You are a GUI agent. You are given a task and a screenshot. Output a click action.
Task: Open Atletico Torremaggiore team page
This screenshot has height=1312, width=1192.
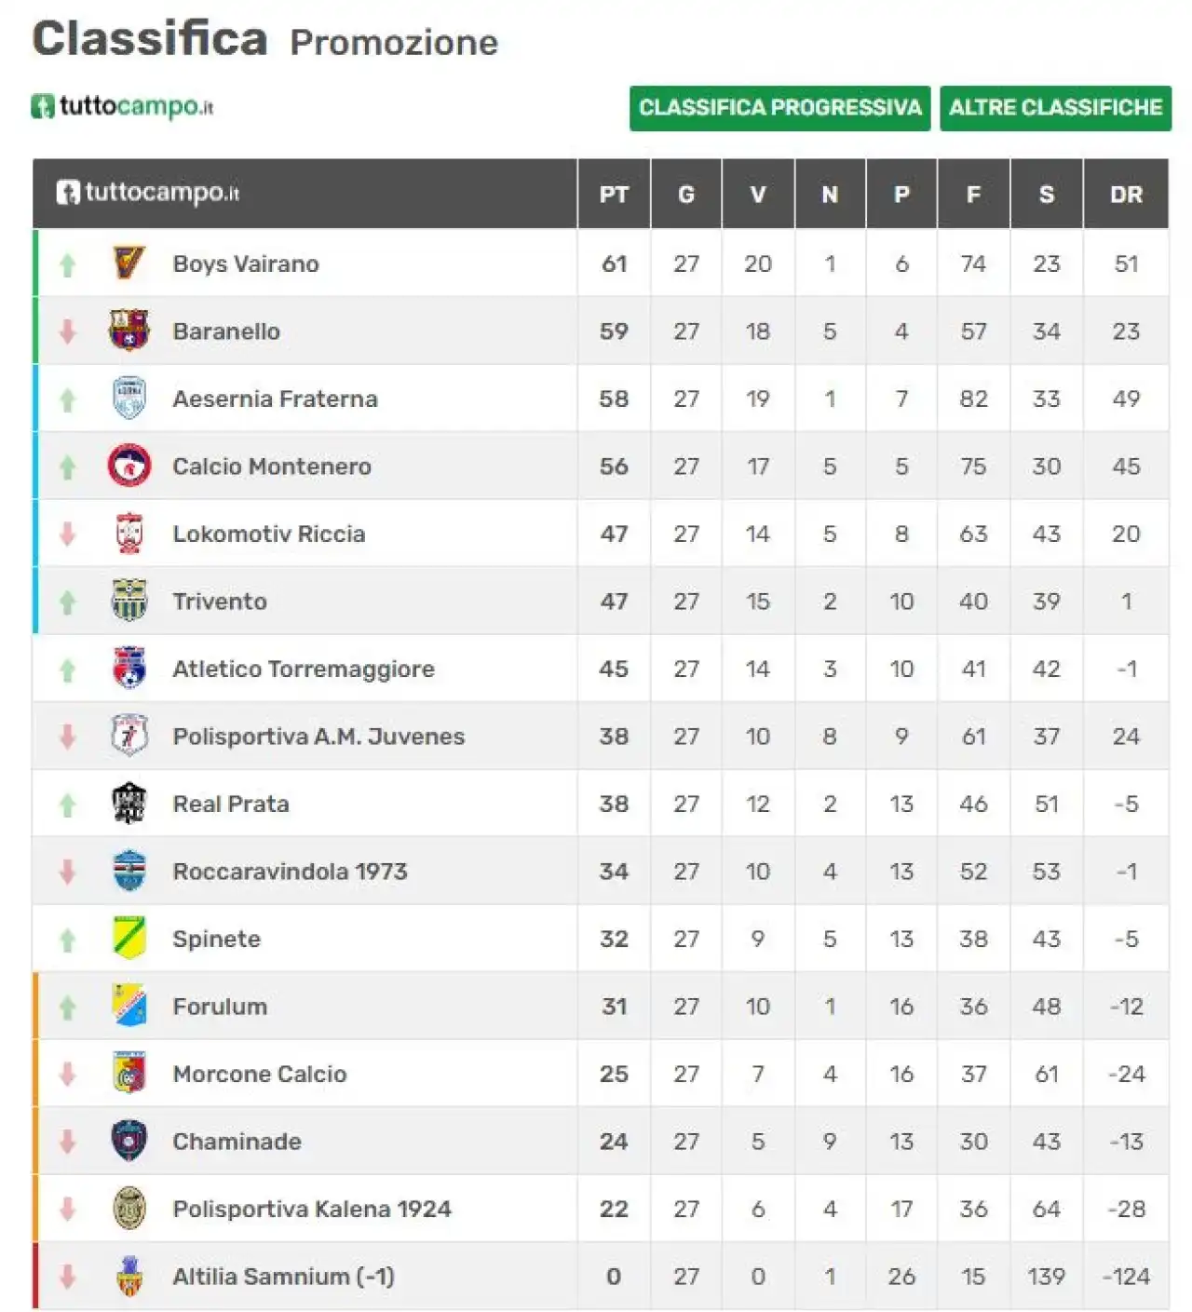(x=304, y=669)
